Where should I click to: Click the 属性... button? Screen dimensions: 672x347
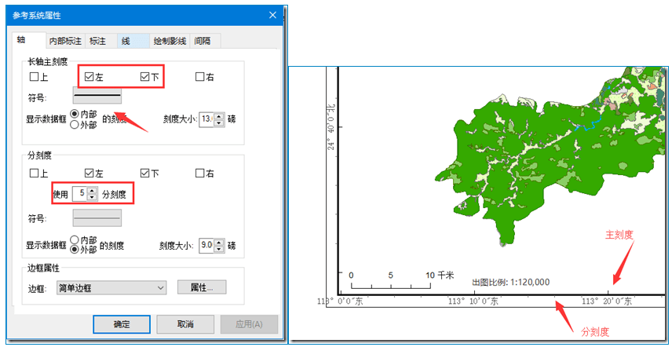tap(202, 287)
